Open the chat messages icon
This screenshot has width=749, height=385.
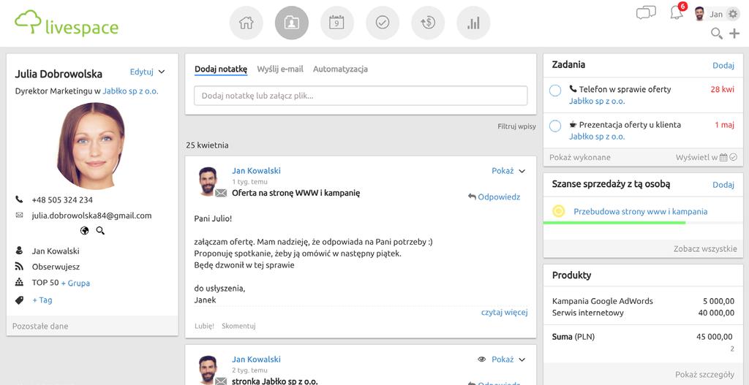click(646, 13)
